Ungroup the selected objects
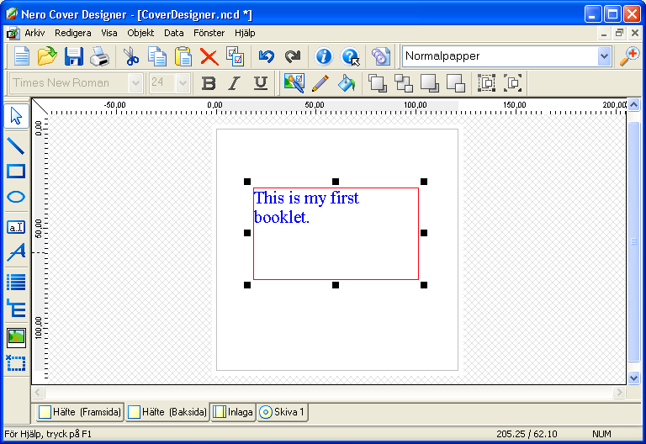Screen dimensions: 646x444 (512, 82)
